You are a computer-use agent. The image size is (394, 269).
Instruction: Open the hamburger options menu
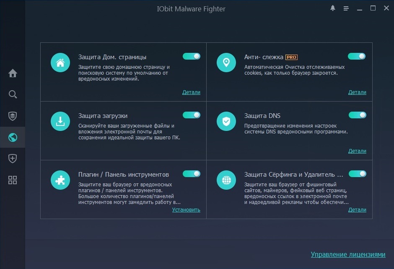pos(346,8)
